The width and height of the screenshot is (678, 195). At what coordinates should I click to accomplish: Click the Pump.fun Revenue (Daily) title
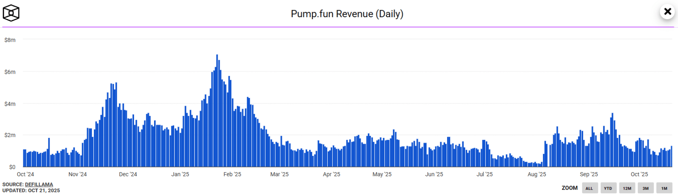[347, 14]
